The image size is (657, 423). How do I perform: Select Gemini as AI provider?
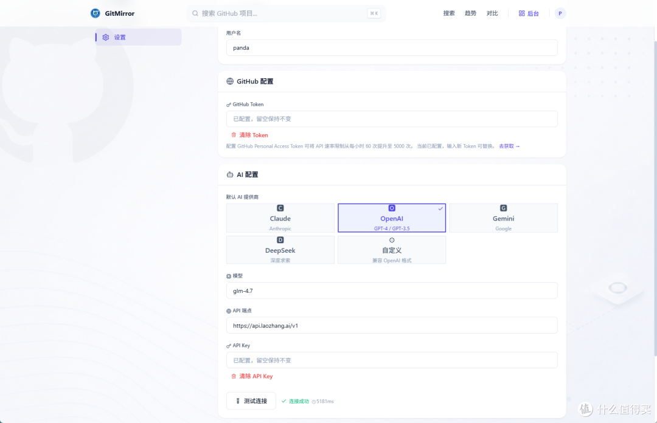pos(503,218)
